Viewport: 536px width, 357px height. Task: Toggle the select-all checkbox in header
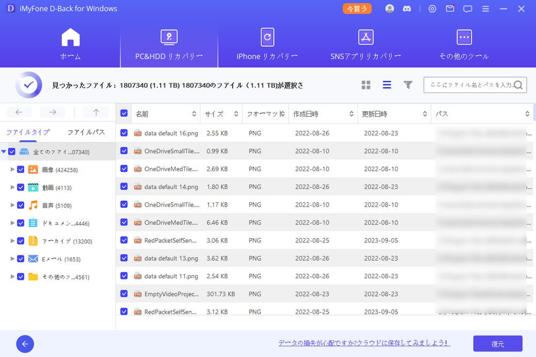point(124,113)
